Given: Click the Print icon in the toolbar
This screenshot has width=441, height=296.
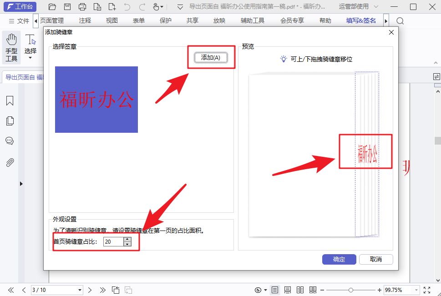Looking at the screenshot, I should tap(82, 7).
